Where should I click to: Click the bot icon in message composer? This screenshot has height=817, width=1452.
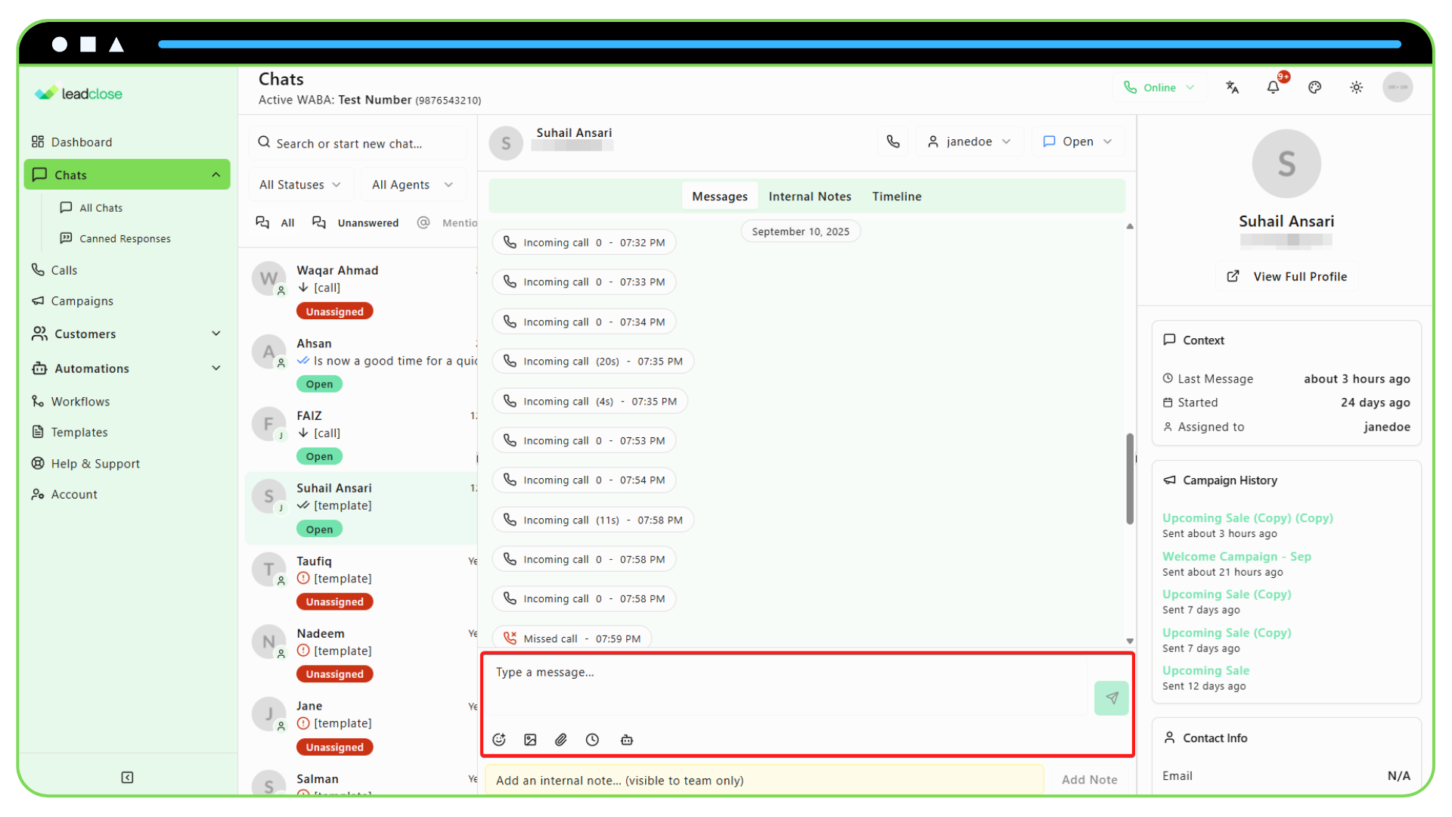(627, 740)
